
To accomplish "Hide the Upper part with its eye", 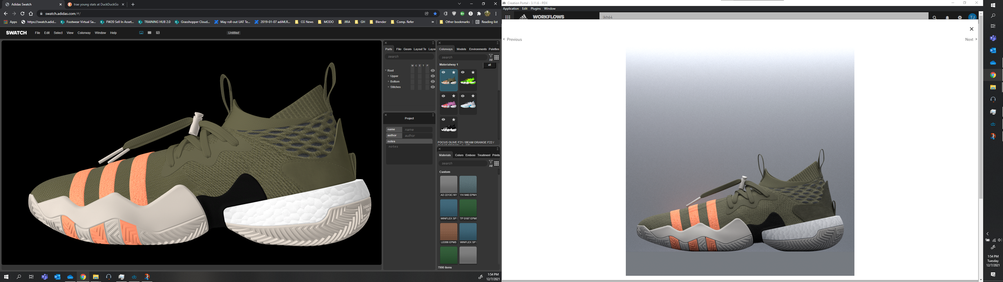I will (x=433, y=76).
